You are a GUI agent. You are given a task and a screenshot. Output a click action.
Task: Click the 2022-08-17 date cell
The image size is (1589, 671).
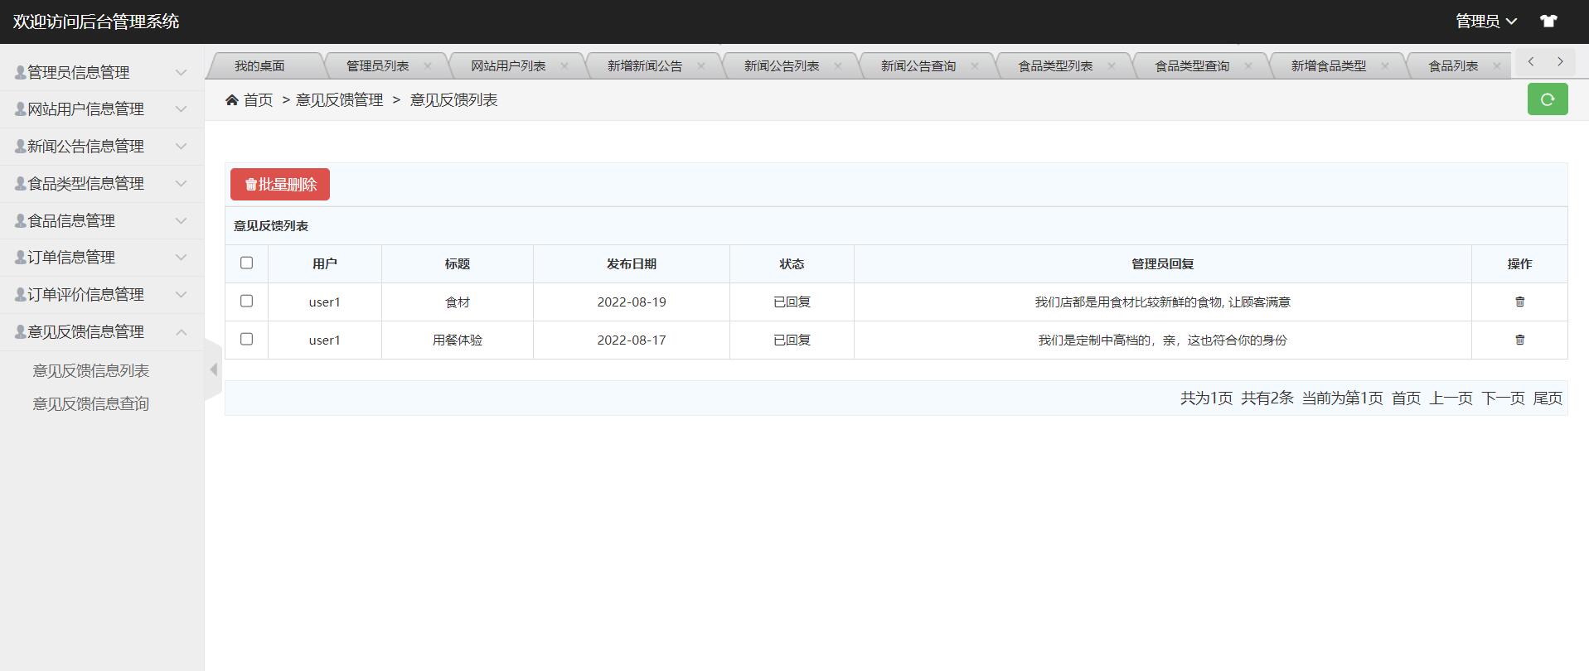(x=632, y=340)
